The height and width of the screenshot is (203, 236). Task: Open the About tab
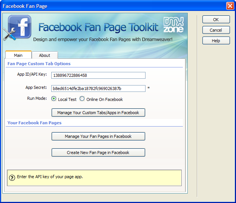45,55
